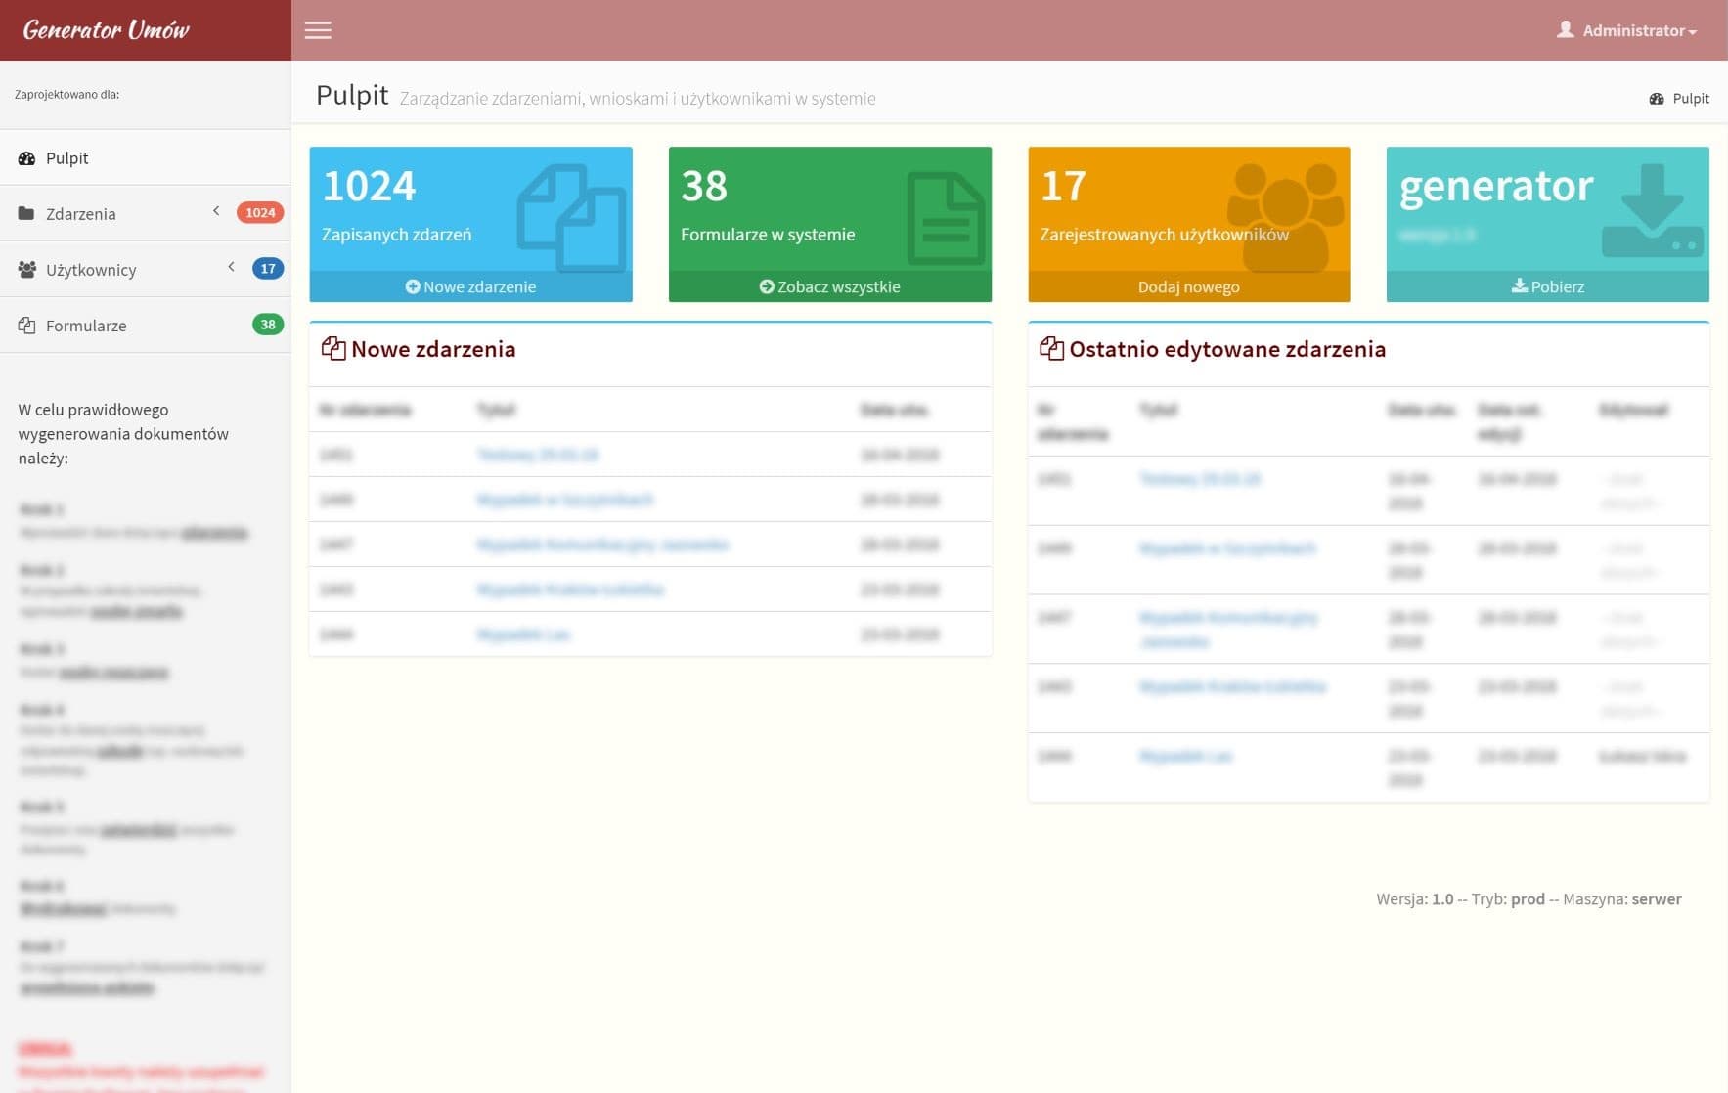This screenshot has height=1093, width=1728.
Task: Click the Nowe zdarzenia panel icon
Action: click(333, 349)
